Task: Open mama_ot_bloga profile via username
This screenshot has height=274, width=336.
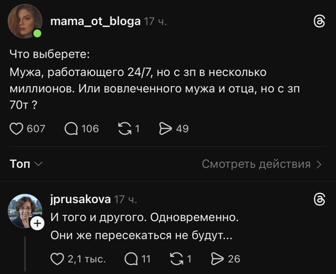Action: 95,21
